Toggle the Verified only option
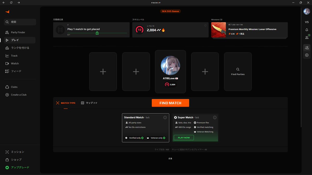 click(134, 138)
